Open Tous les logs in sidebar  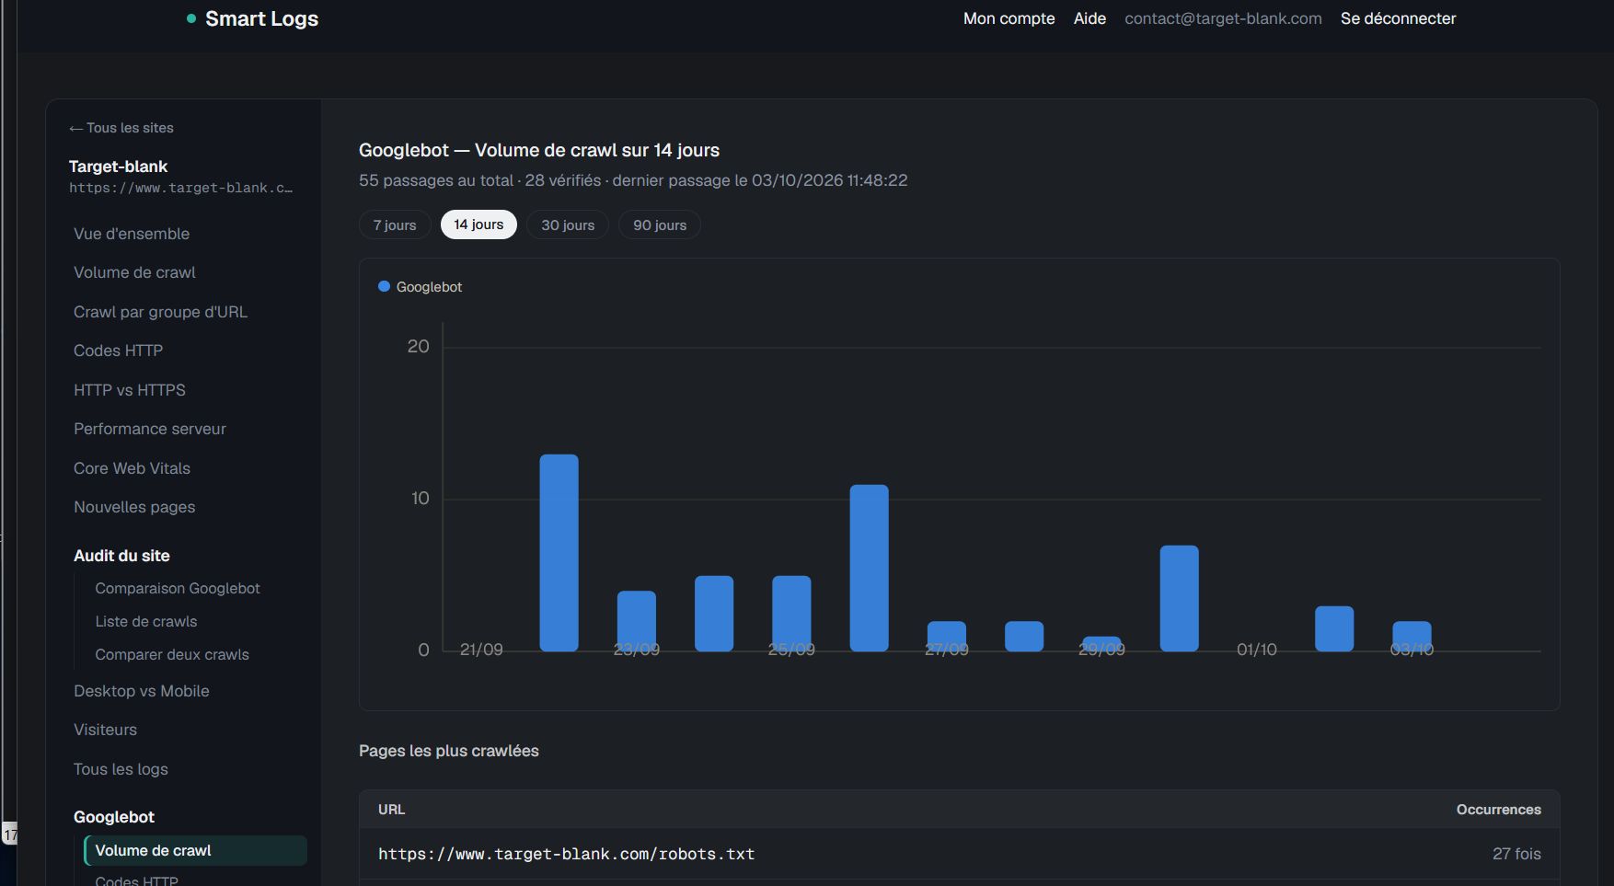tap(121, 769)
